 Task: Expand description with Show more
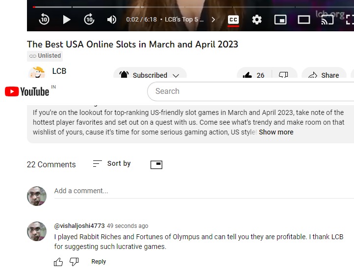click(x=276, y=132)
